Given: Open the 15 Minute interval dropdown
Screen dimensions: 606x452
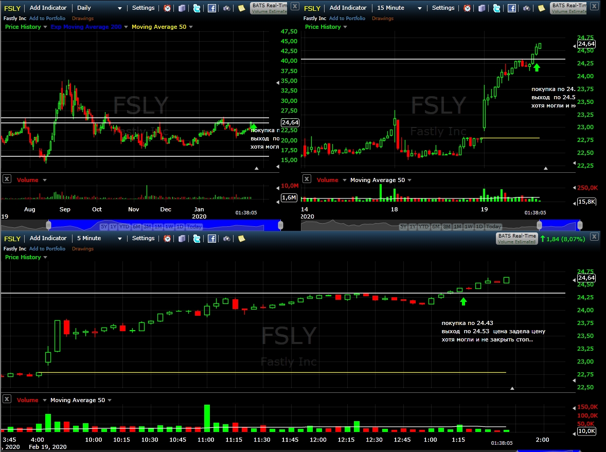Looking at the screenshot, I should pyautogui.click(x=399, y=8).
